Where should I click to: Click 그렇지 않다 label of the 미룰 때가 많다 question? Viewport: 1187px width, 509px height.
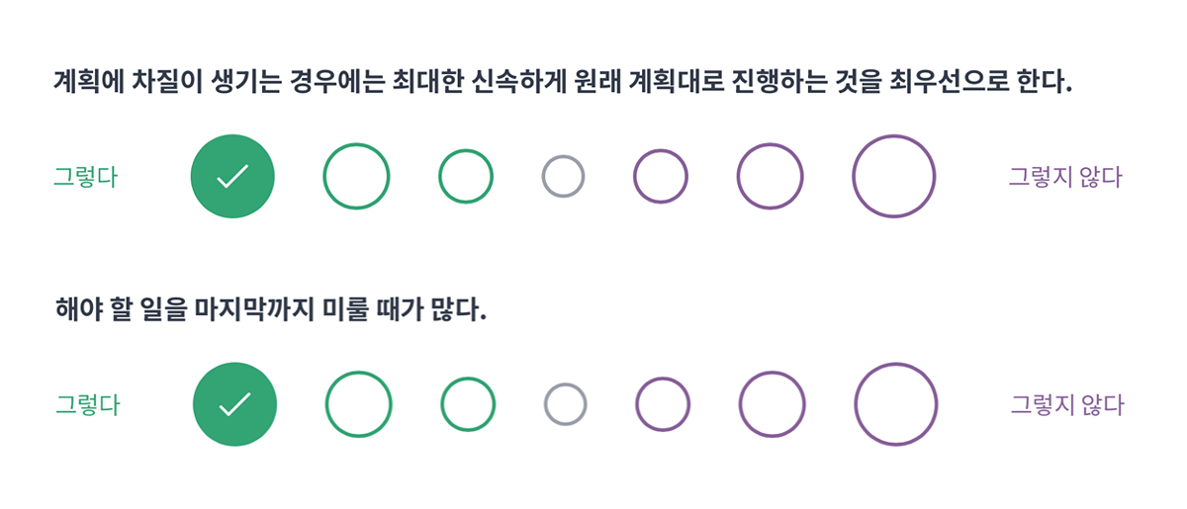pos(1067,405)
